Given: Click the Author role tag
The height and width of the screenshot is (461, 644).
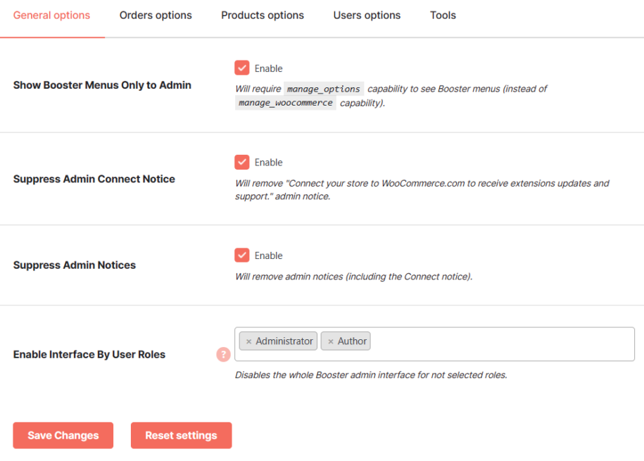Looking at the screenshot, I should [346, 341].
